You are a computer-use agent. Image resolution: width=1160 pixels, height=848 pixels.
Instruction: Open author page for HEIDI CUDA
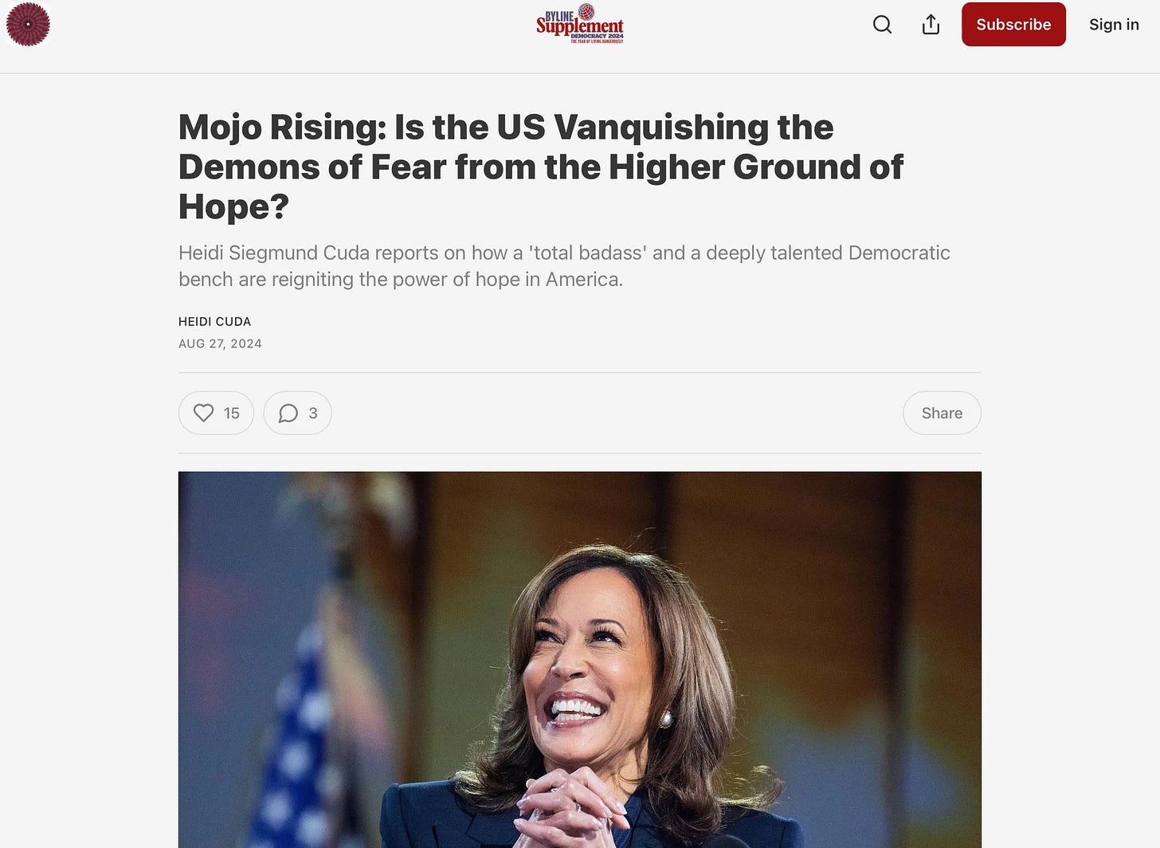click(214, 321)
